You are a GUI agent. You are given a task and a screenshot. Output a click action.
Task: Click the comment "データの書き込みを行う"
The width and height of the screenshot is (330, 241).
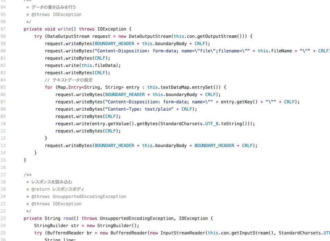(x=54, y=7)
